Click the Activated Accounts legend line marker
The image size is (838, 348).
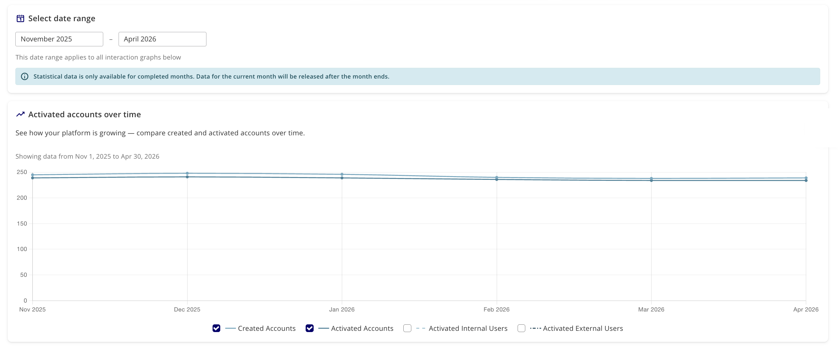click(323, 328)
